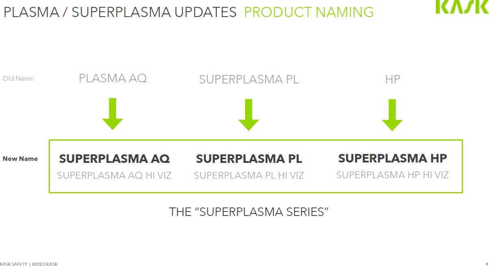Screen dimensions: 489x267
Task: Select the old name 'HP' text
Action: coord(392,79)
